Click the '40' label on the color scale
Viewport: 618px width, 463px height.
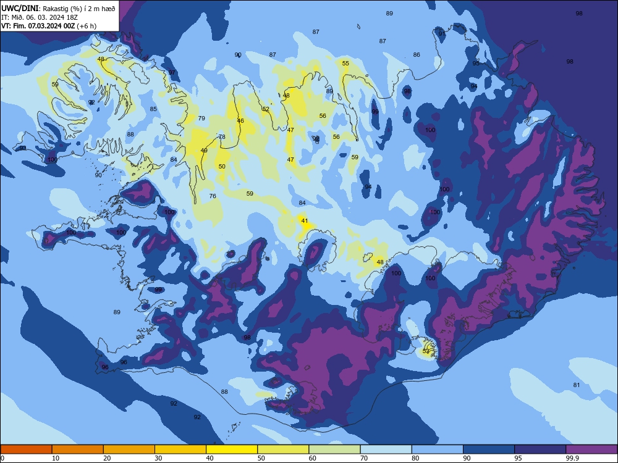click(210, 458)
